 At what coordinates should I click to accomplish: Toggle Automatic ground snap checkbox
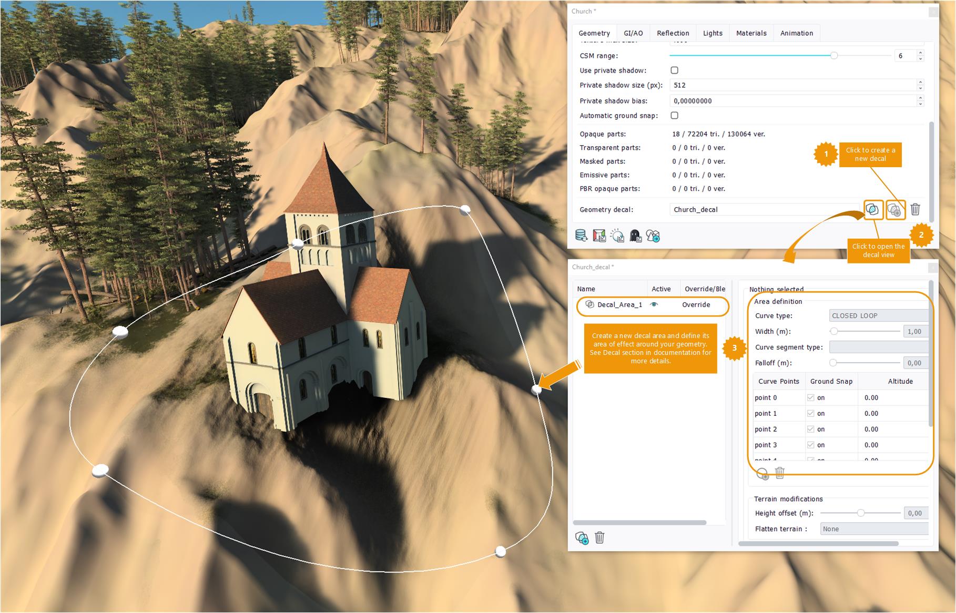[x=675, y=116]
